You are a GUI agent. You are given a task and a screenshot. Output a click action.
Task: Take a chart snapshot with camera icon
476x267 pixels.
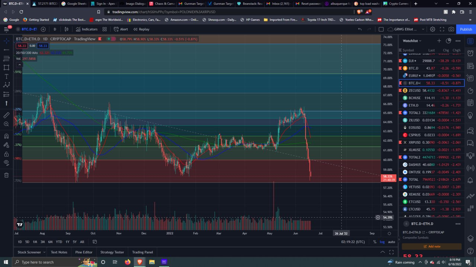click(x=451, y=29)
